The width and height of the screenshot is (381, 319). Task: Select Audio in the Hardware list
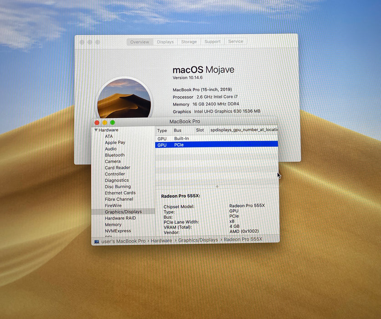[x=111, y=149]
